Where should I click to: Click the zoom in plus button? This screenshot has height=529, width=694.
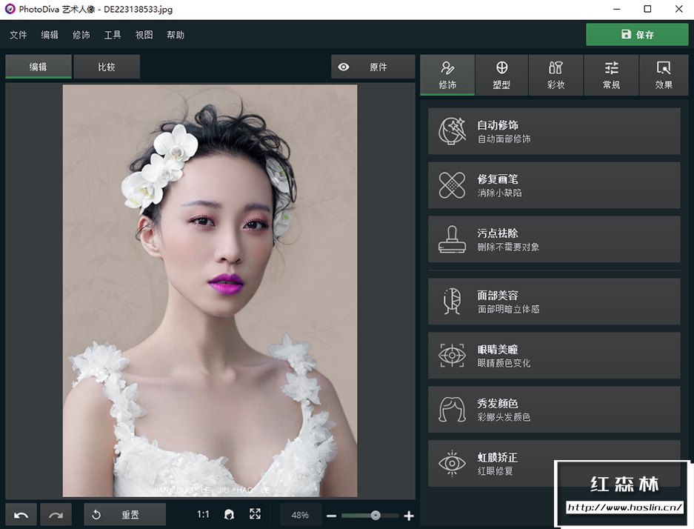tap(409, 516)
